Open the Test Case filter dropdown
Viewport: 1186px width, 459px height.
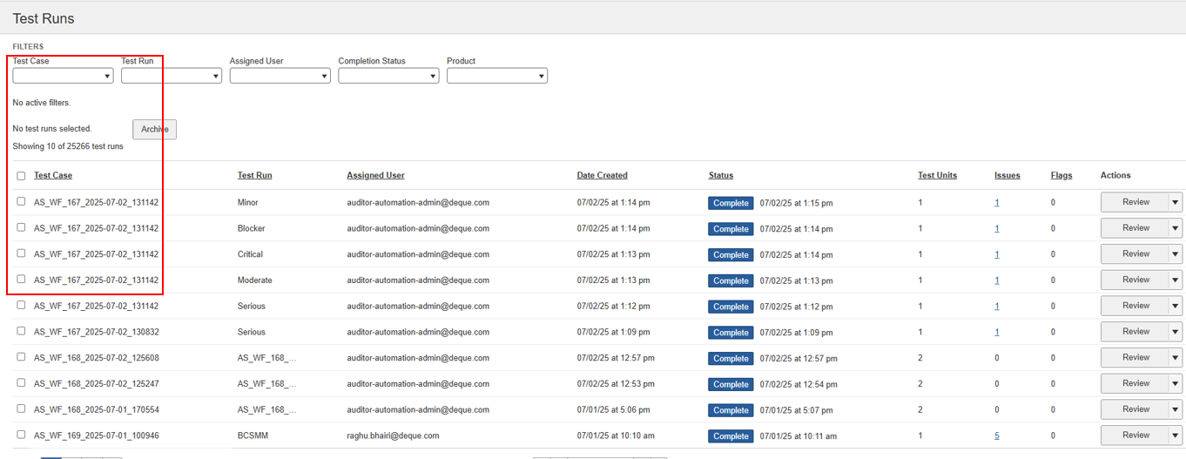63,76
